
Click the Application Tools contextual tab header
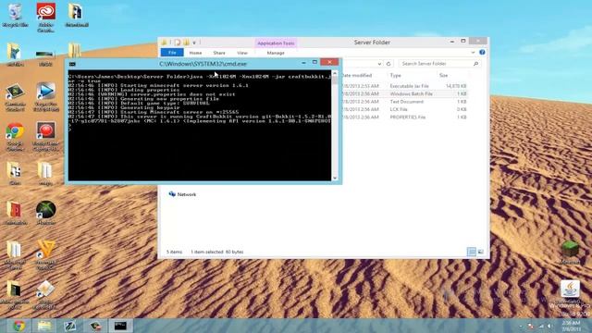click(x=276, y=43)
